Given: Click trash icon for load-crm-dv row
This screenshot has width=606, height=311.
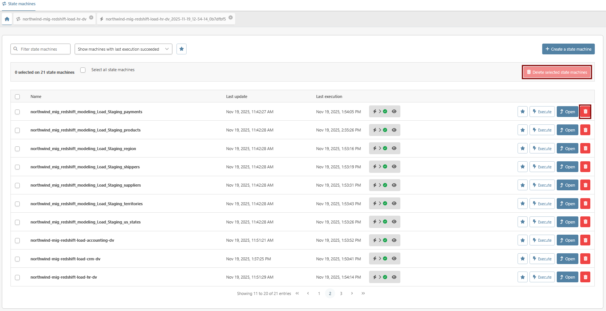Looking at the screenshot, I should coord(585,259).
